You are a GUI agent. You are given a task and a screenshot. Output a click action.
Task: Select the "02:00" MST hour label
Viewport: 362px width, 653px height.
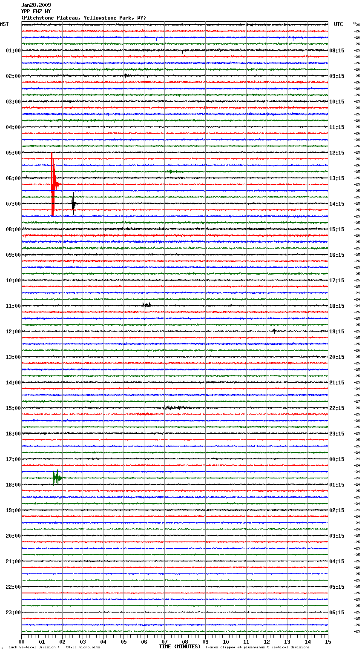[x=13, y=76]
